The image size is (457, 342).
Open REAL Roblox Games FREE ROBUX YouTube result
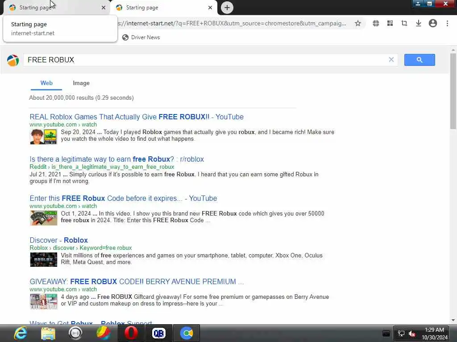(x=137, y=117)
